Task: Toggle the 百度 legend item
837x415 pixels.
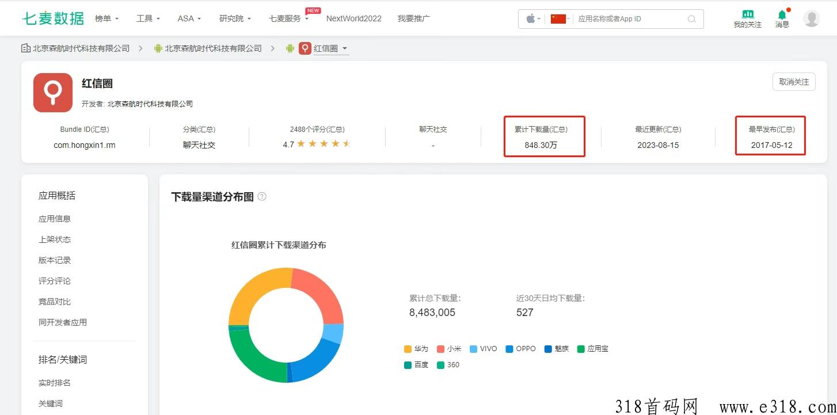Action: click(x=416, y=365)
